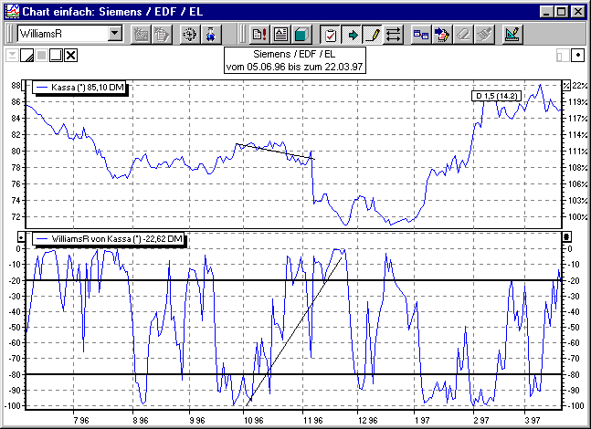
Task: Click the person figure toolbar icon
Action: (211, 35)
